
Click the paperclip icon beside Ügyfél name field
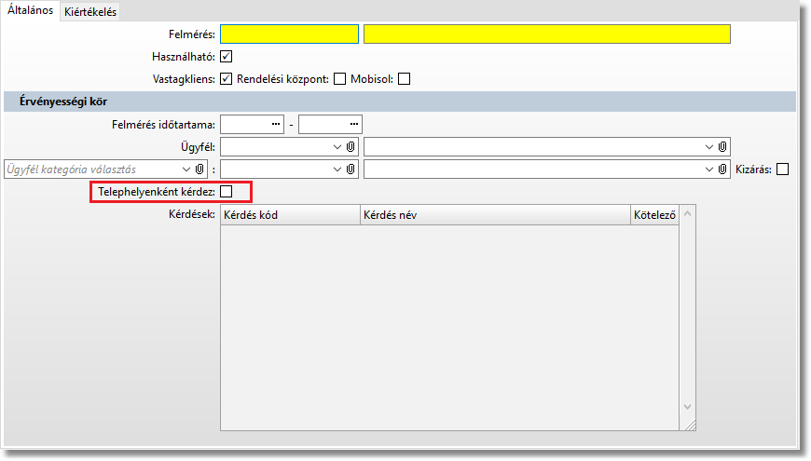coord(722,147)
